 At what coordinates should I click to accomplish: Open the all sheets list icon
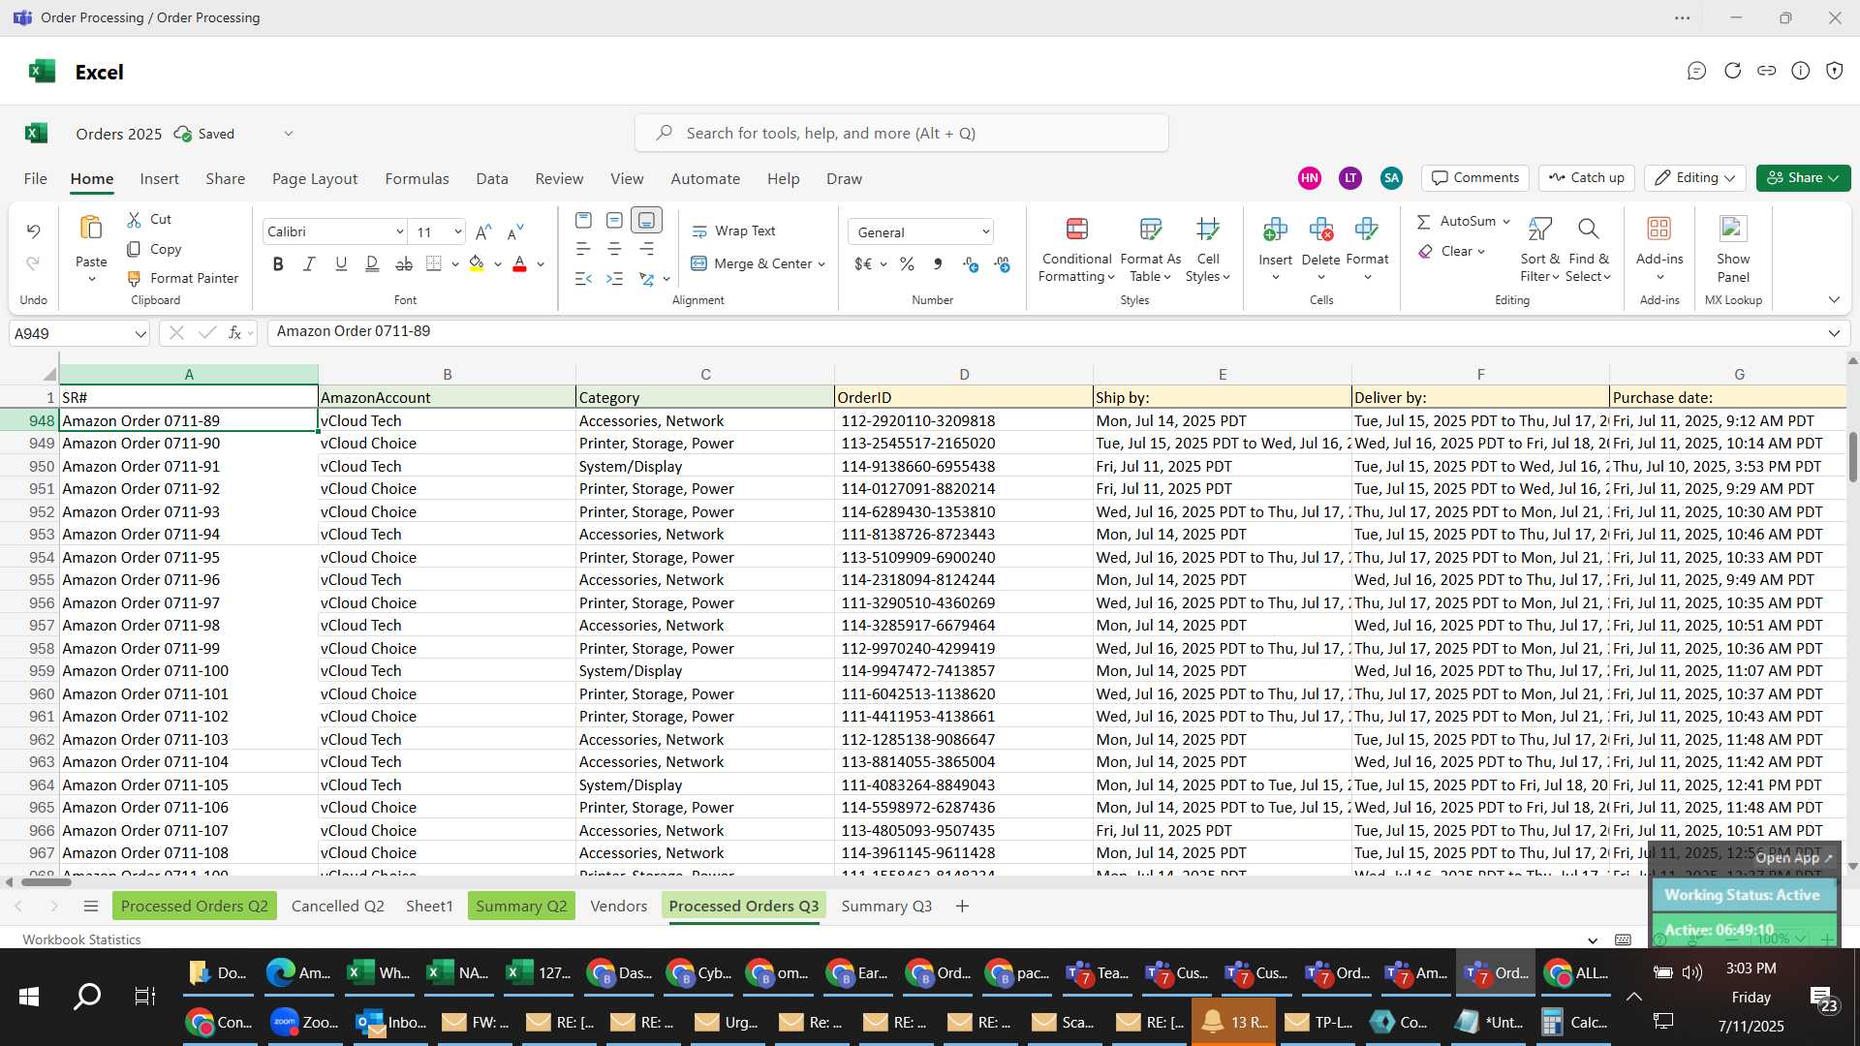coord(91,907)
